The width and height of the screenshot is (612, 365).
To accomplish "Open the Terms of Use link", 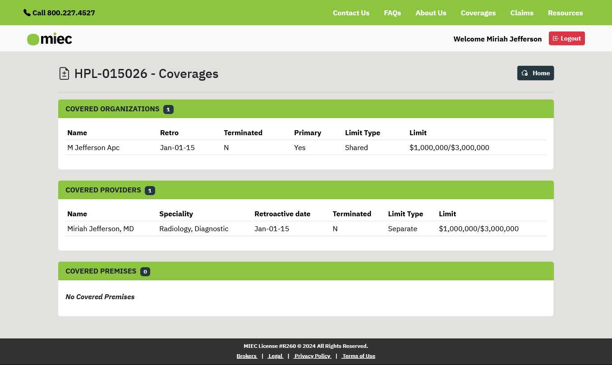I will coord(358,356).
